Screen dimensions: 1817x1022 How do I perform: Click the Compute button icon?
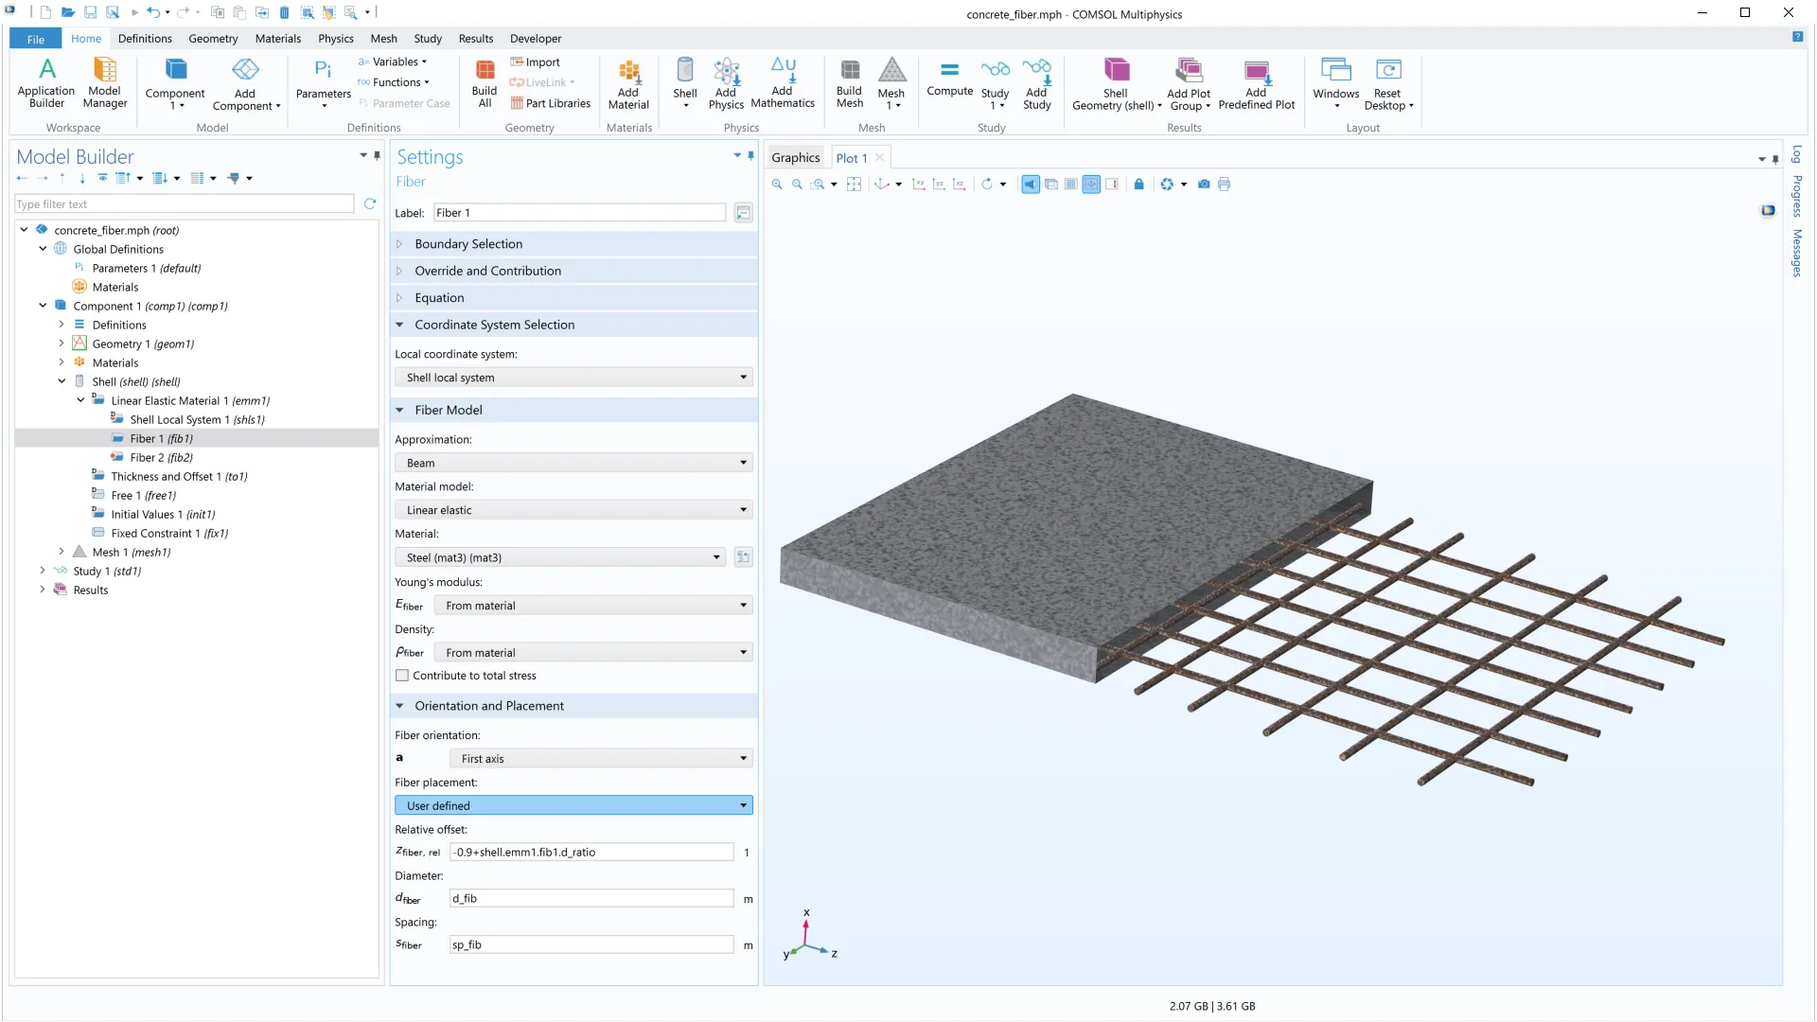coord(949,71)
